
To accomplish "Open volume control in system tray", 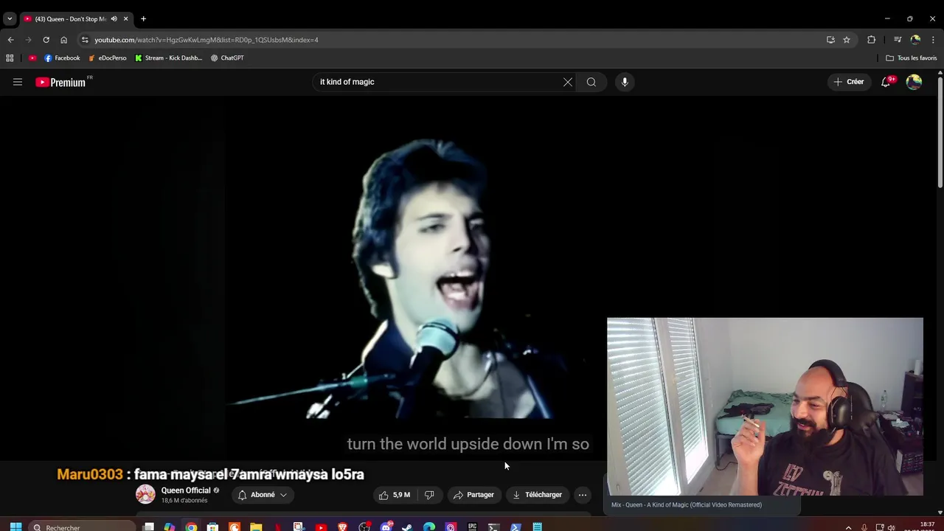I will [891, 527].
